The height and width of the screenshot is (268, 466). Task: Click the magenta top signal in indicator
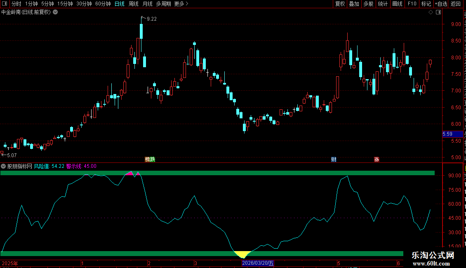click(130, 173)
